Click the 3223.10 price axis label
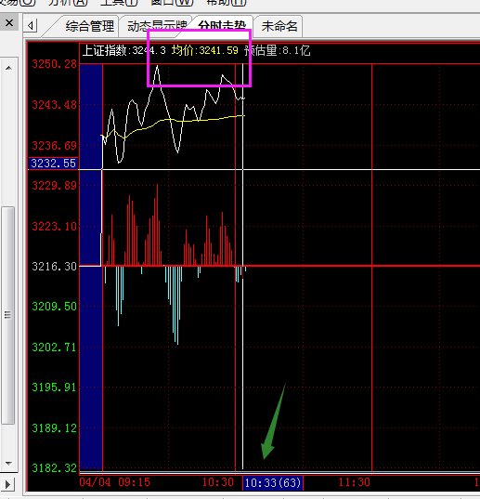Image resolution: width=480 pixels, height=499 pixels. click(x=55, y=227)
